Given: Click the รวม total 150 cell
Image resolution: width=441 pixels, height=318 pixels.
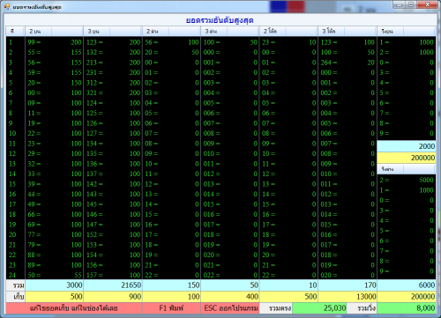Looking at the screenshot, I should click(171, 285).
